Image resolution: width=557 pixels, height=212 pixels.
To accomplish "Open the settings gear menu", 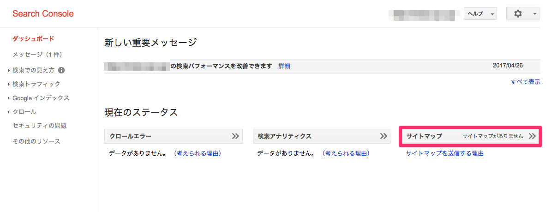I will (522, 14).
